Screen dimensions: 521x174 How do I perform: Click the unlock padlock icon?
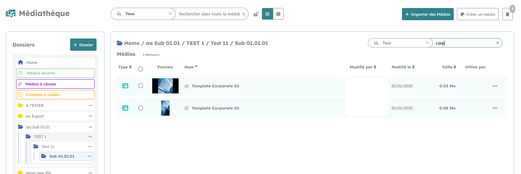click(256, 14)
